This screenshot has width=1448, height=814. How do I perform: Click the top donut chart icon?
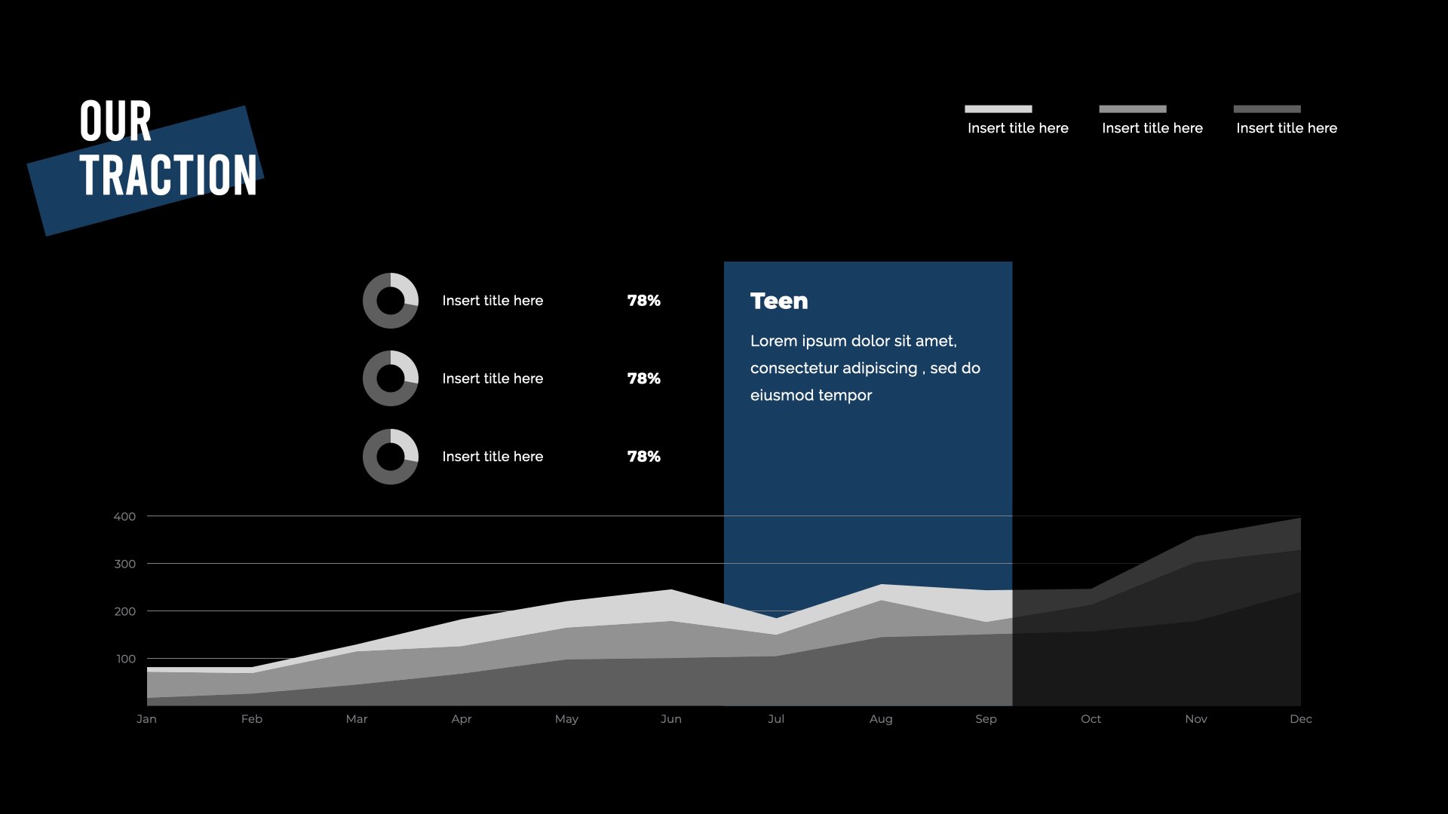click(x=391, y=301)
